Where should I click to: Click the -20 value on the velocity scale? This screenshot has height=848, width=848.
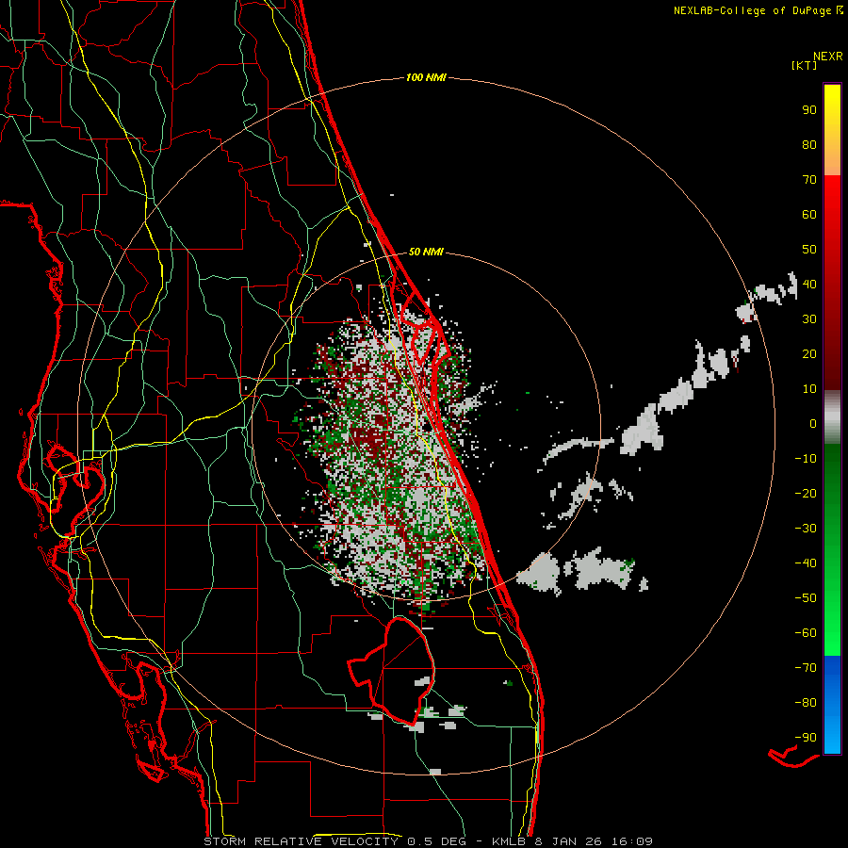point(806,494)
